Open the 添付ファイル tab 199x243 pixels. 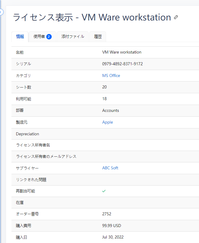(72, 37)
